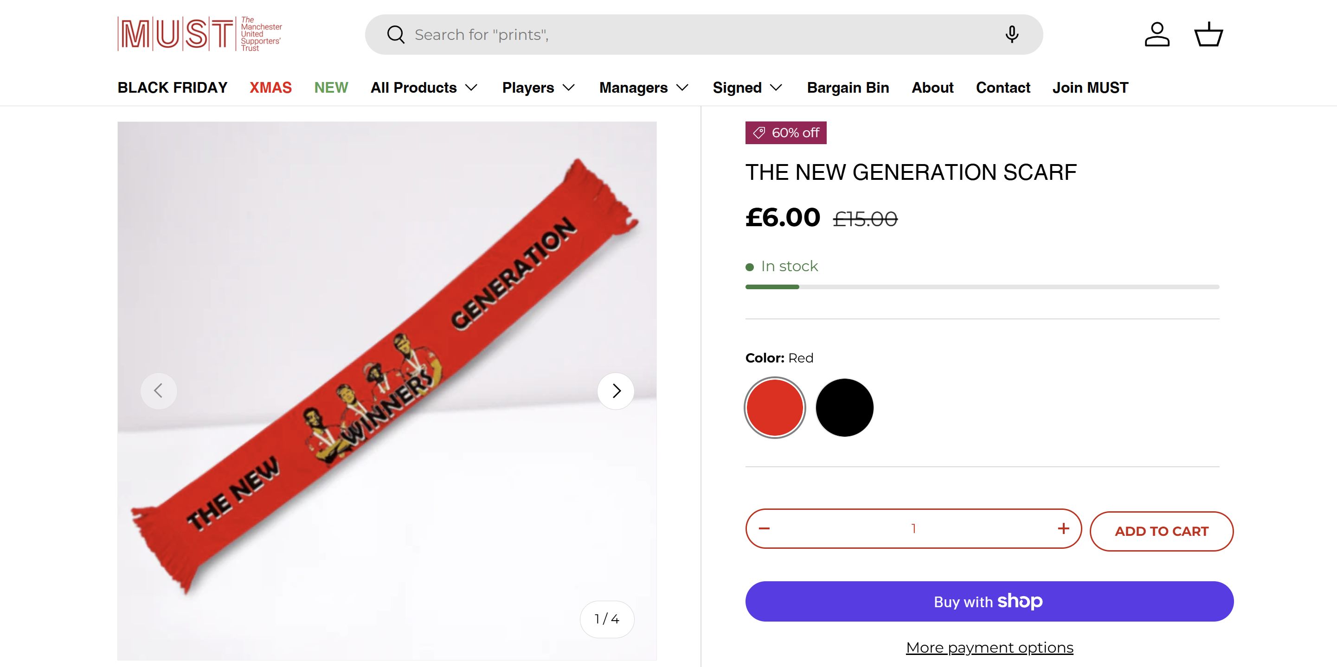Screen dimensions: 1337x667
Task: Go to previous product image
Action: coord(159,391)
